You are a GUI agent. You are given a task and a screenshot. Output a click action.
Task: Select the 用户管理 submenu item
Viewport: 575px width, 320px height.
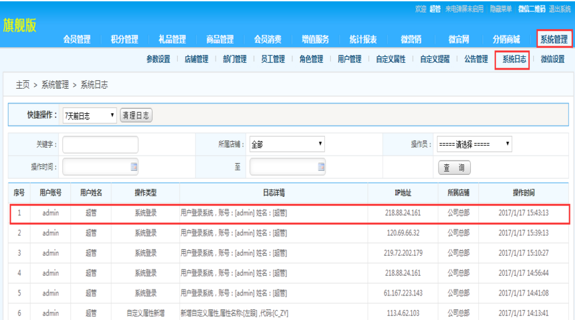350,59
